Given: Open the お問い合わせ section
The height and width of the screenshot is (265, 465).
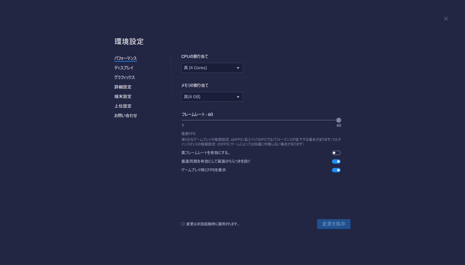Looking at the screenshot, I should tap(126, 116).
